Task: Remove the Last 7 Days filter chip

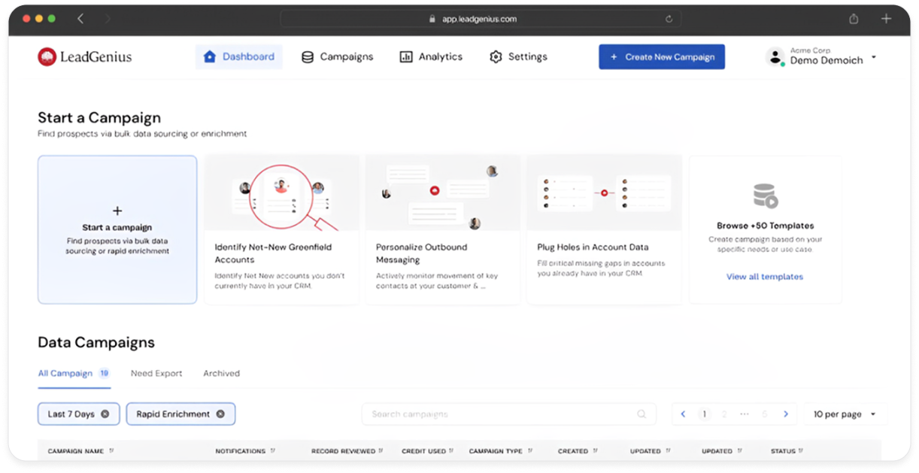Action: [105, 414]
